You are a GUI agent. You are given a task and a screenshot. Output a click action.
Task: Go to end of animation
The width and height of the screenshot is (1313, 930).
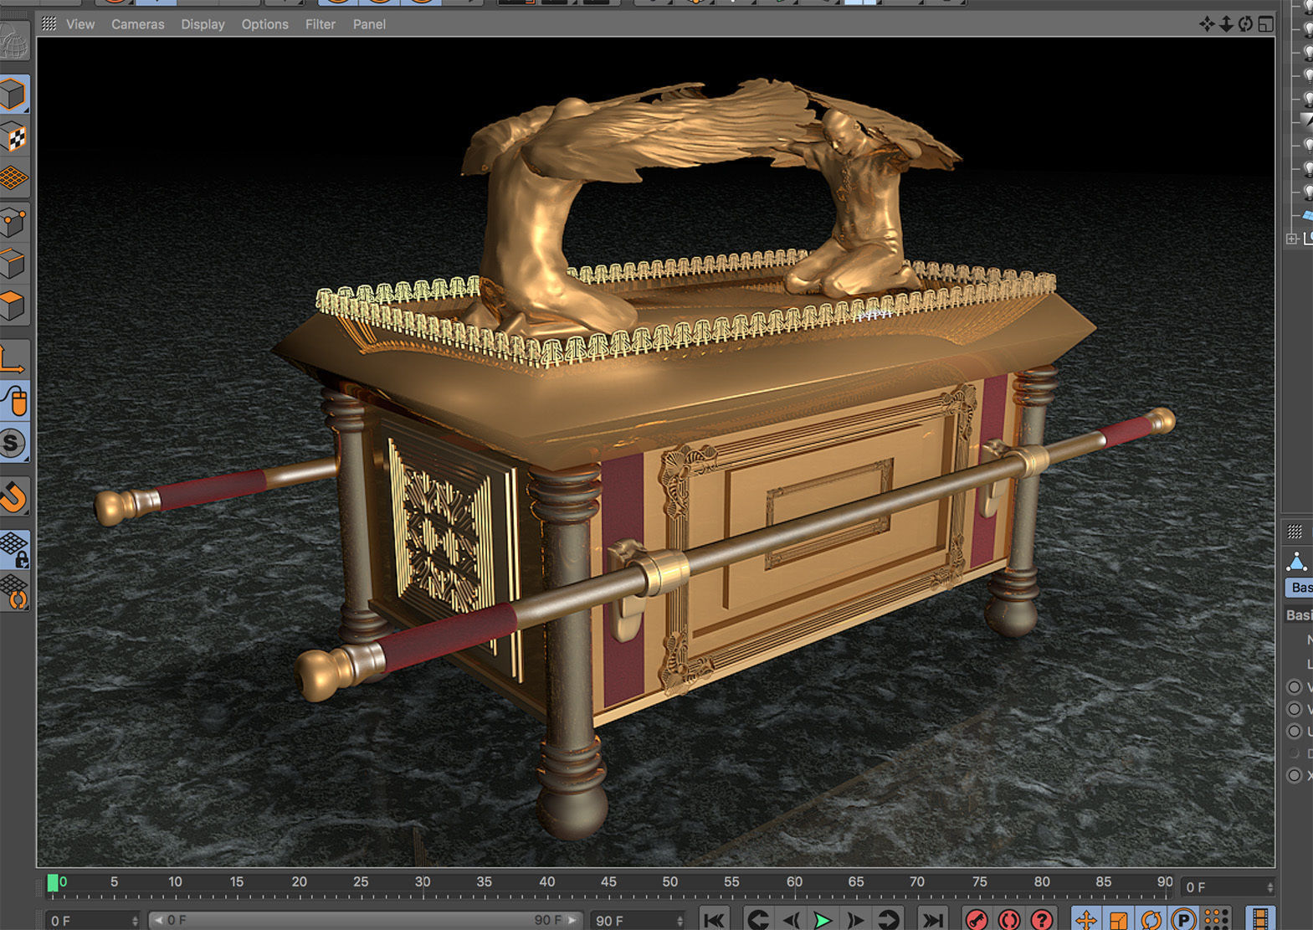pyautogui.click(x=932, y=920)
